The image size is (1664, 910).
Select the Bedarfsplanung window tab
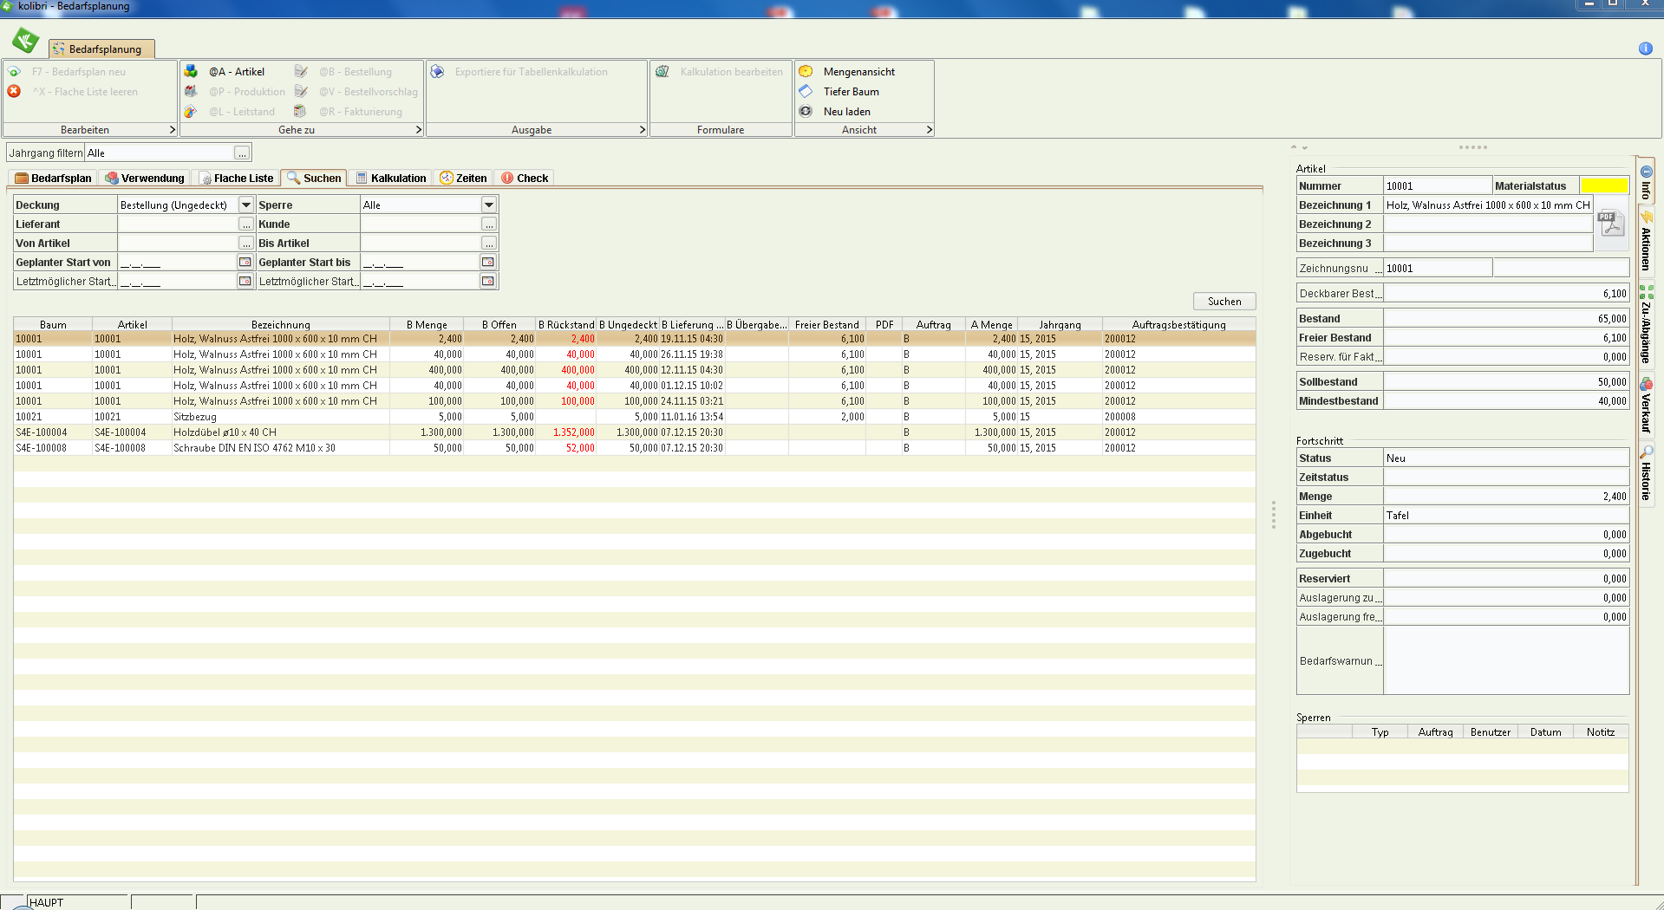point(101,49)
